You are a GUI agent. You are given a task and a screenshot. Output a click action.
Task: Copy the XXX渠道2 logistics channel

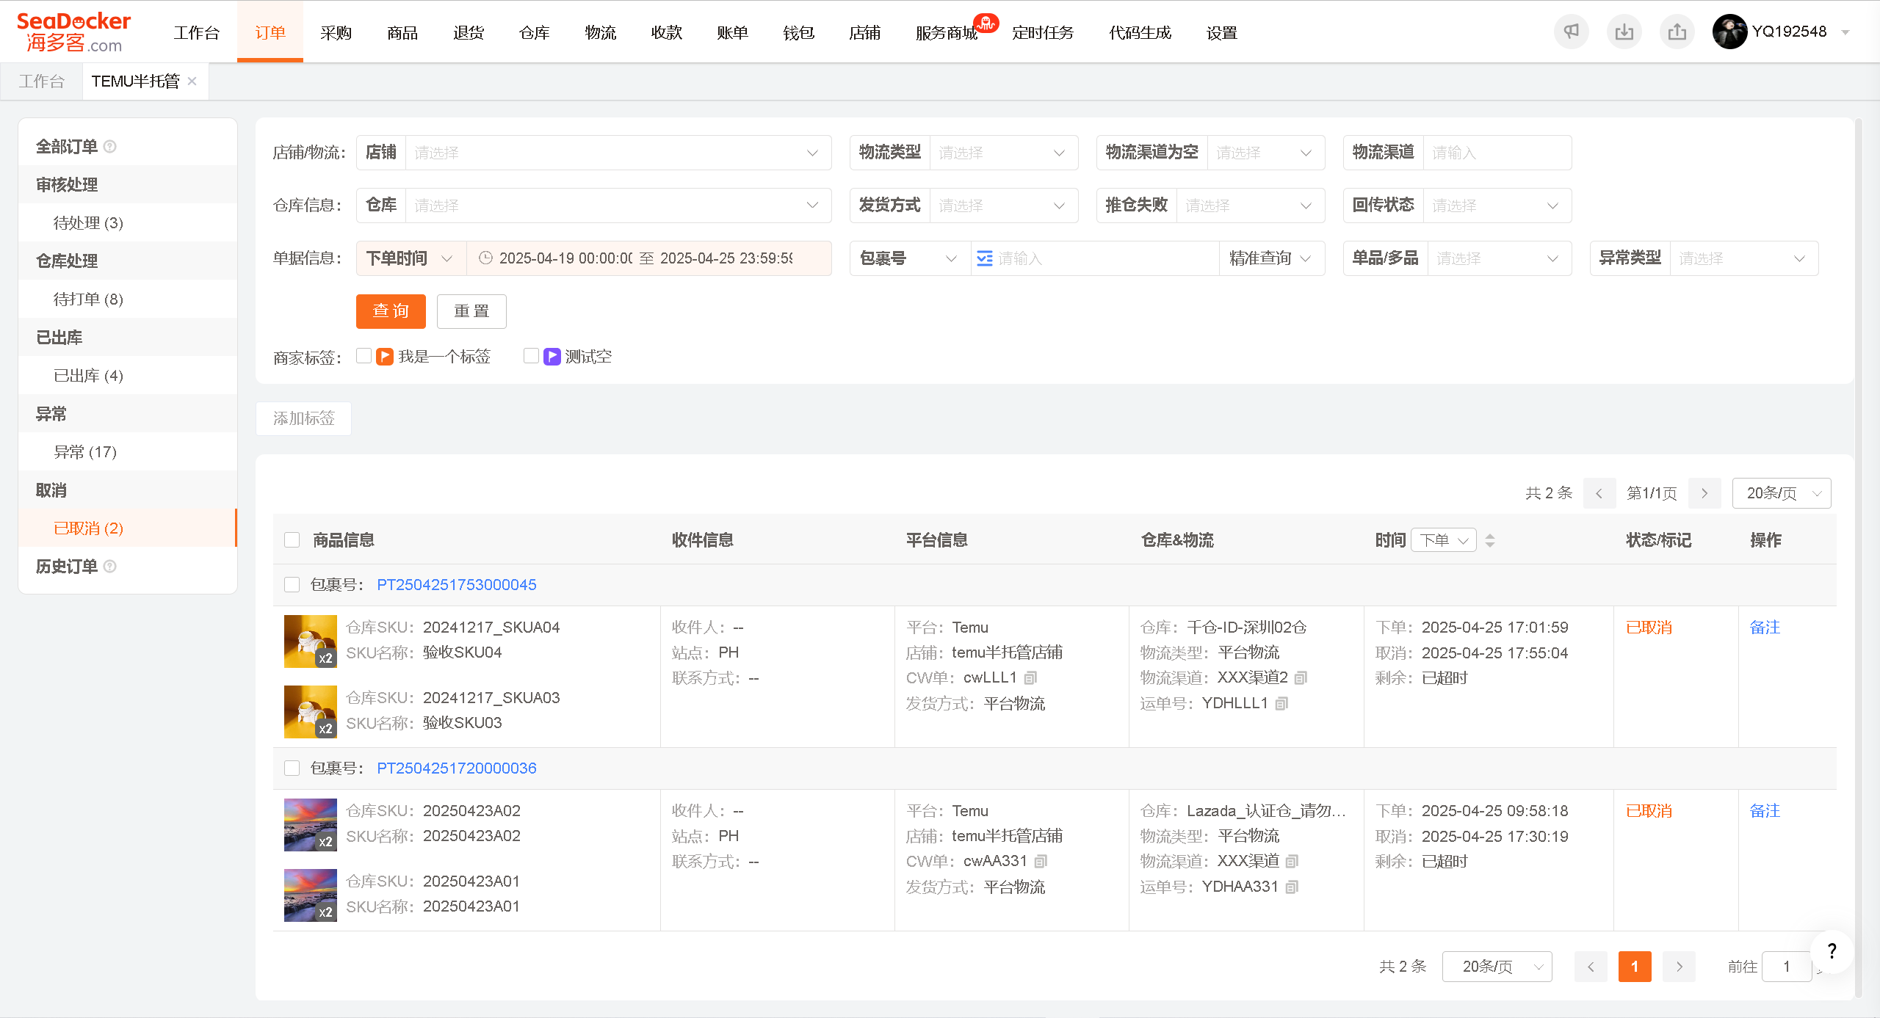(x=1301, y=677)
